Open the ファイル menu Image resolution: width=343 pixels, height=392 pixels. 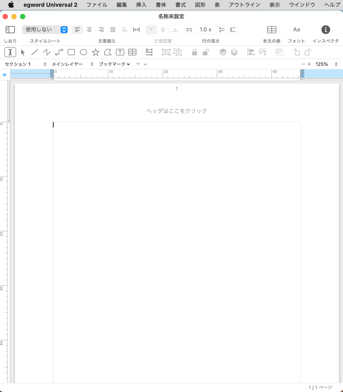[97, 5]
